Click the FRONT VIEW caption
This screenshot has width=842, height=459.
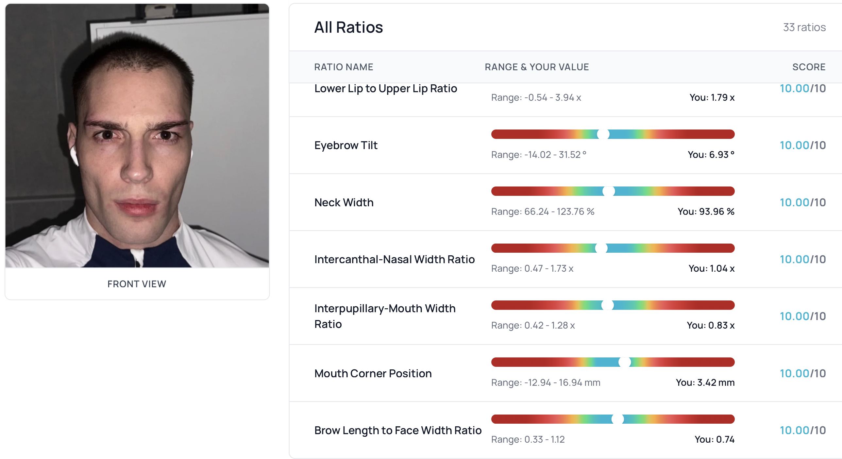click(x=137, y=284)
